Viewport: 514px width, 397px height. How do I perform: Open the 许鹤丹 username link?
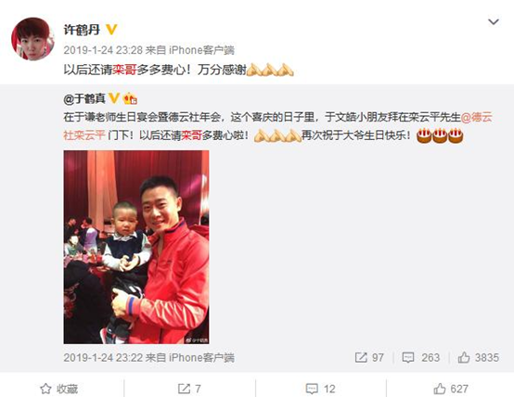pyautogui.click(x=82, y=30)
